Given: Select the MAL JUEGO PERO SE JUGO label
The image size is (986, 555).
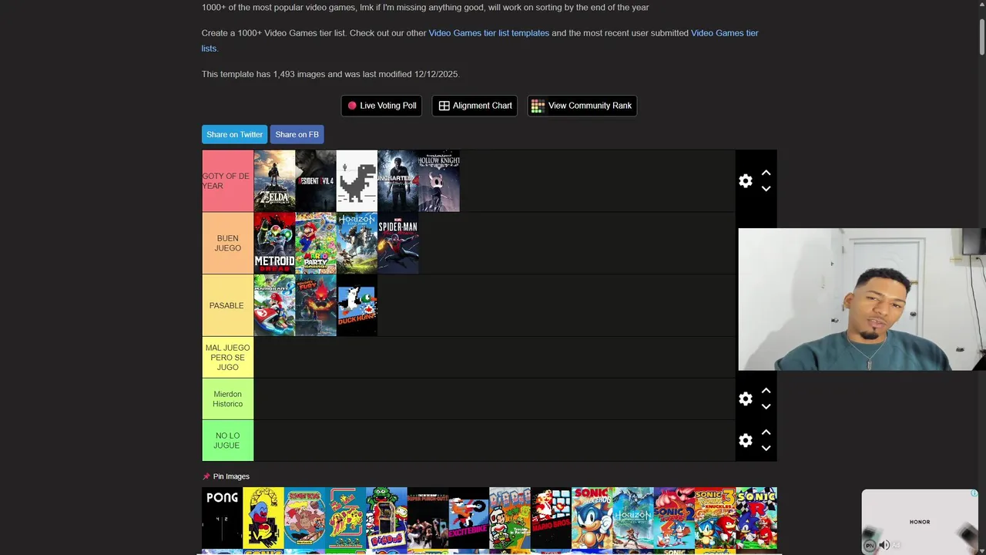Looking at the screenshot, I should (227, 357).
